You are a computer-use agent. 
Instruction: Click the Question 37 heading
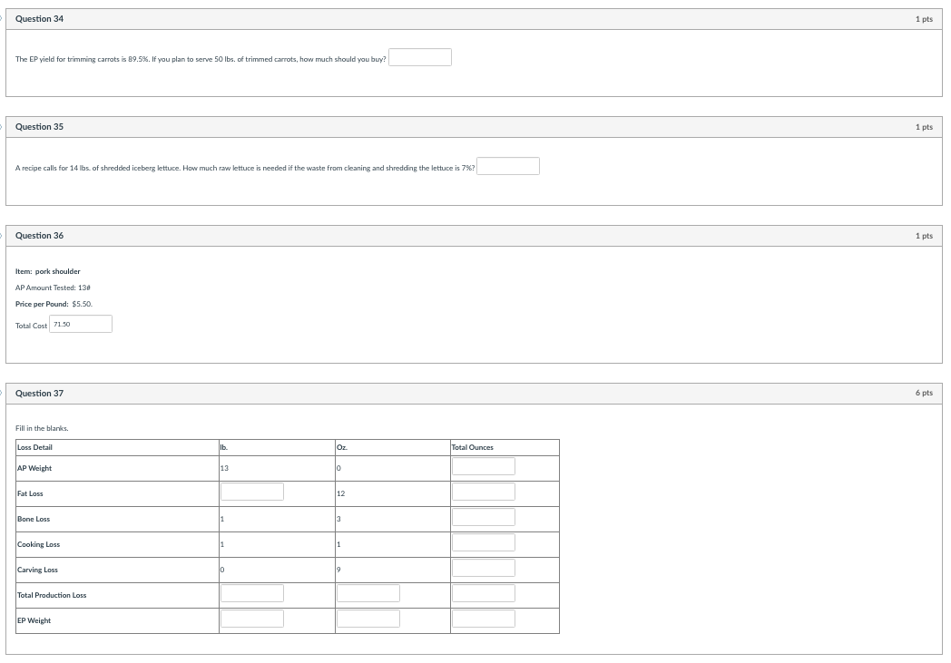(x=39, y=394)
